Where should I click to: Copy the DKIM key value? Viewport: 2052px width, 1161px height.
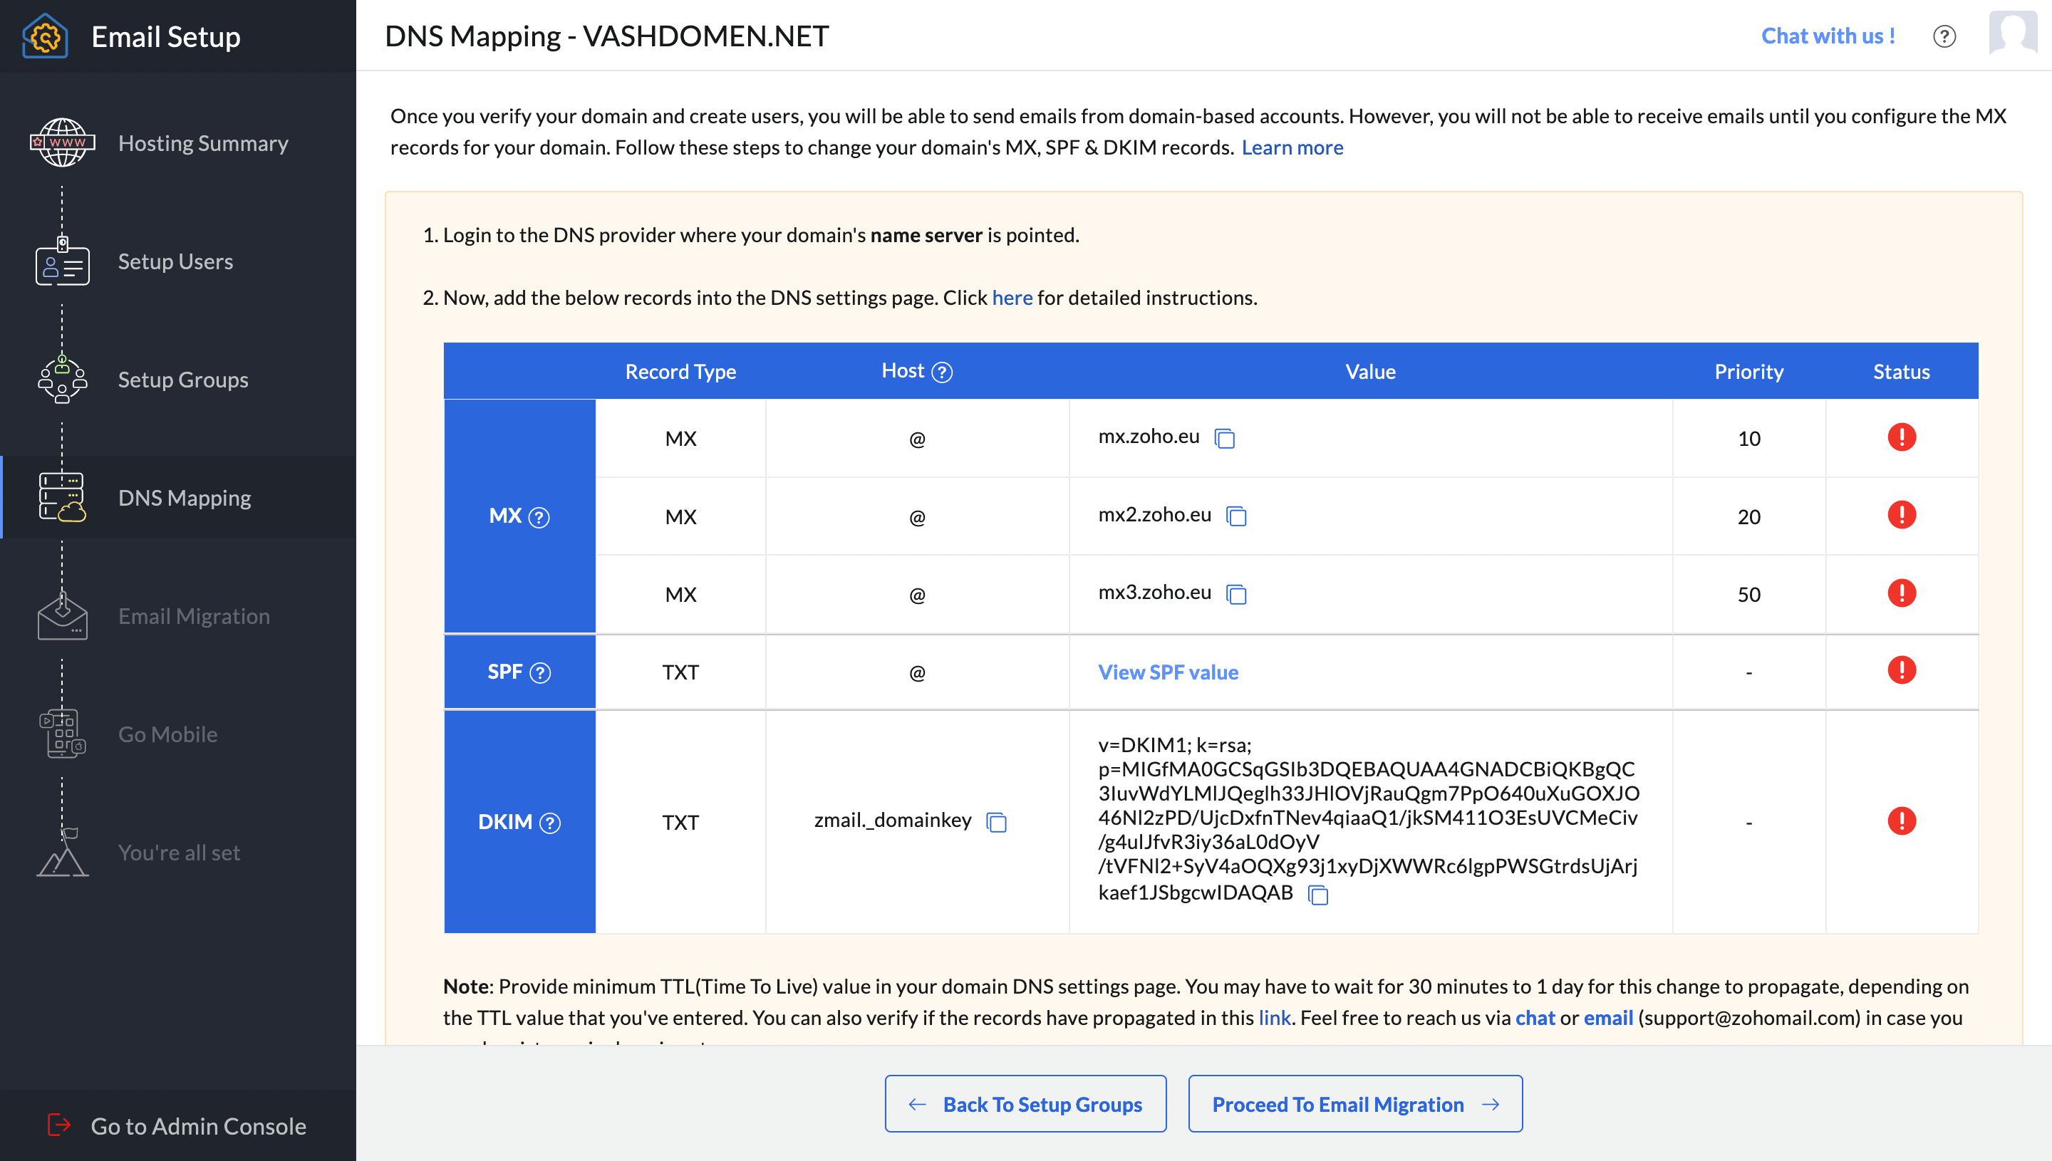(1317, 895)
